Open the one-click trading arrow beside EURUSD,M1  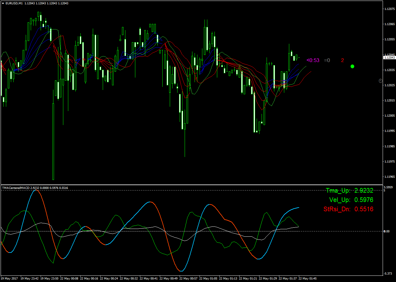(x=3, y=3)
